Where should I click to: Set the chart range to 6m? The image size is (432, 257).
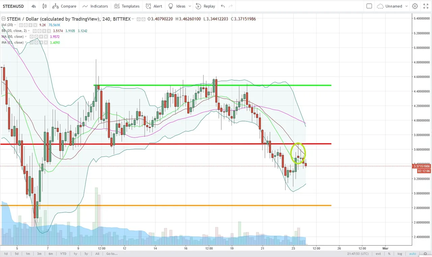[x=51, y=254]
